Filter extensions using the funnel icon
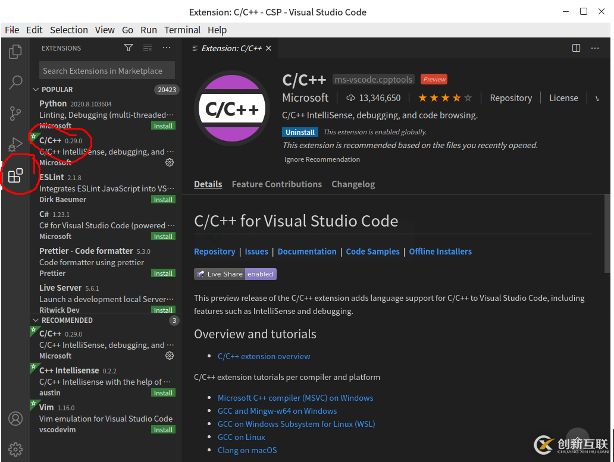This screenshot has width=614, height=462. click(129, 48)
